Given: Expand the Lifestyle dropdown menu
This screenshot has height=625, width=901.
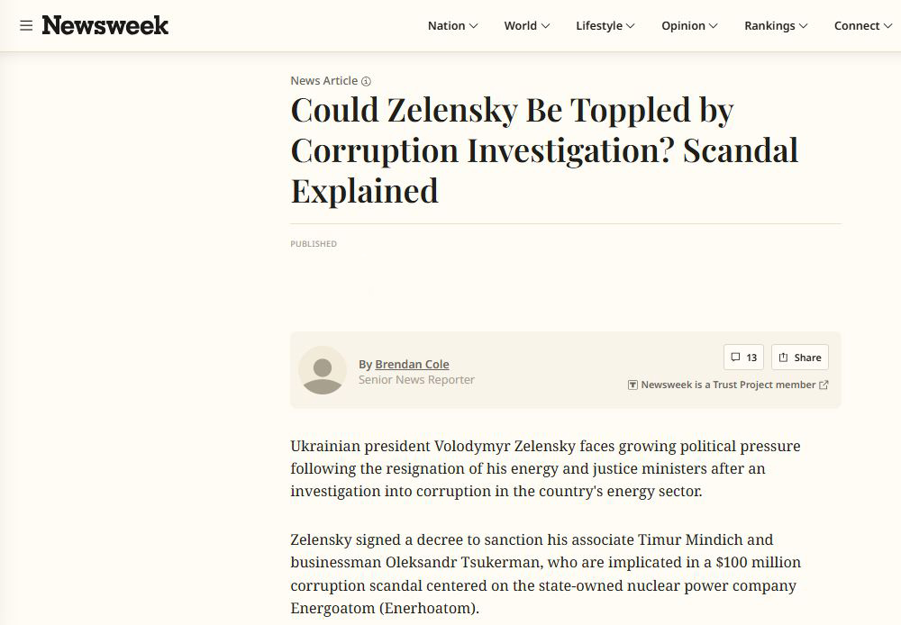Looking at the screenshot, I should pyautogui.click(x=605, y=26).
